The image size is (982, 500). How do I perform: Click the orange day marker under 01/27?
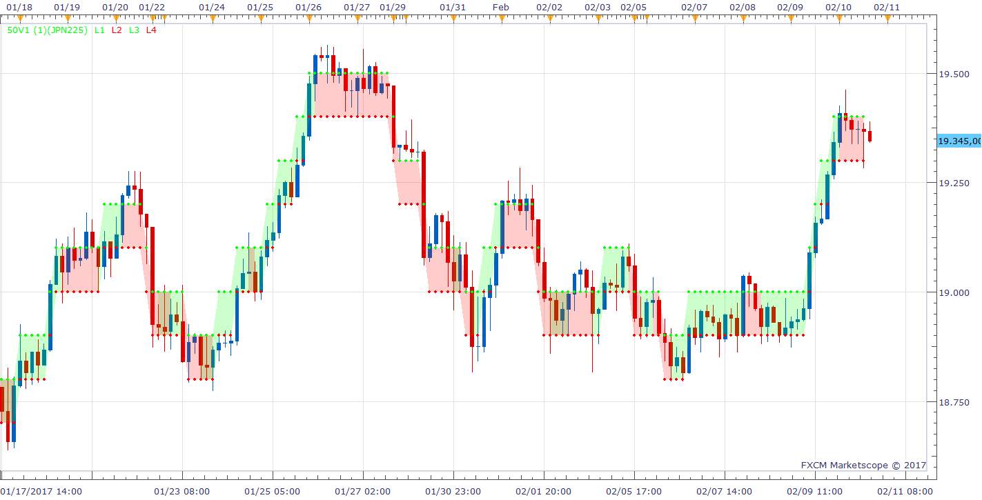357,19
